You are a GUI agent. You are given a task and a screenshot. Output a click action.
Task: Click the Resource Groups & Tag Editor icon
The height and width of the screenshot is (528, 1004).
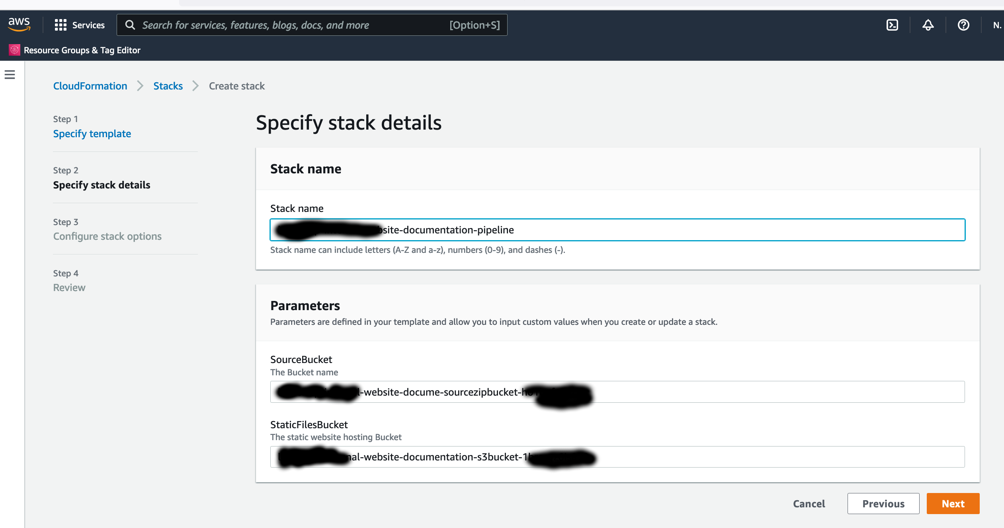(x=14, y=50)
